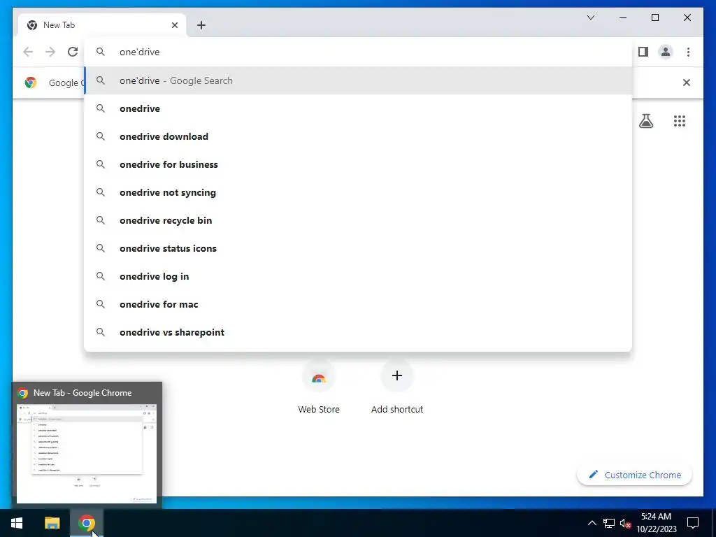Image resolution: width=716 pixels, height=537 pixels.
Task: Open the side panel icon
Action: click(643, 52)
